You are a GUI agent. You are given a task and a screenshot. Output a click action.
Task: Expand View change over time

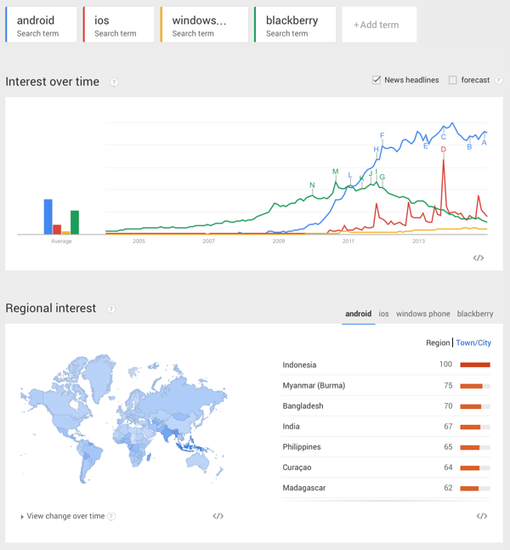(x=65, y=516)
